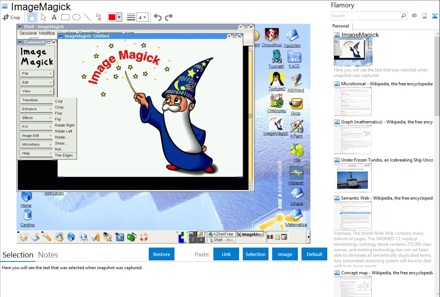Click the camera snapshot icon
Screen dimensions: 440x297
[x=414, y=16]
